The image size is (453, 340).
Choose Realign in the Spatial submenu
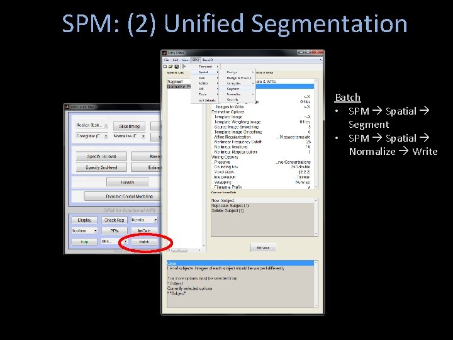pos(237,72)
